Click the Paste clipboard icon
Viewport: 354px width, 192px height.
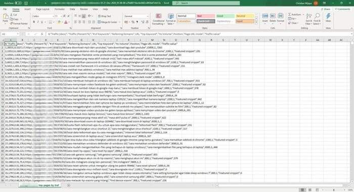[x=6, y=17]
